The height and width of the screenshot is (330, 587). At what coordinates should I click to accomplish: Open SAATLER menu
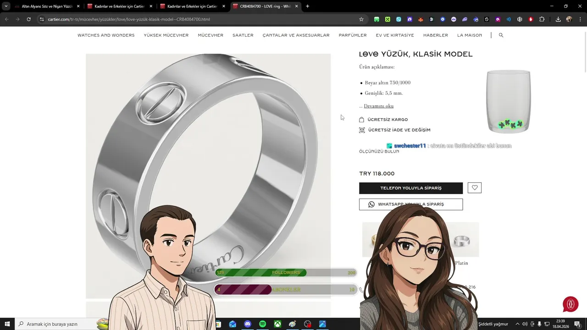coord(243,35)
